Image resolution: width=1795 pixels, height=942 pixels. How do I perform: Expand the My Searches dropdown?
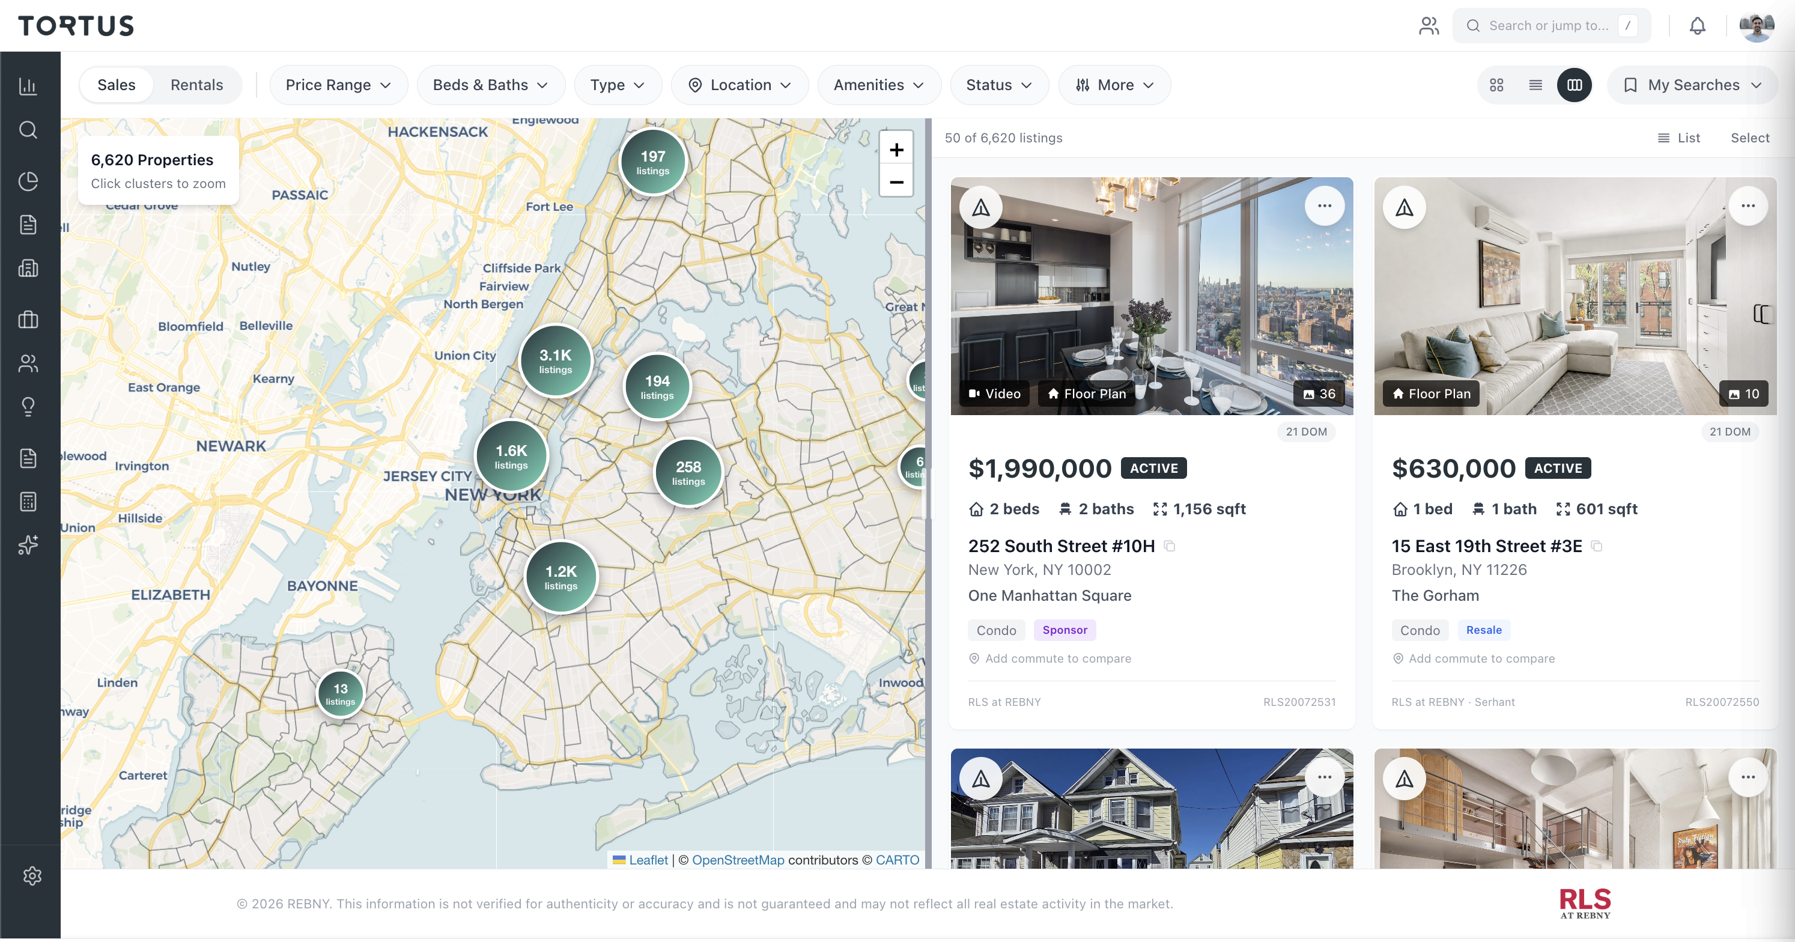pos(1693,85)
